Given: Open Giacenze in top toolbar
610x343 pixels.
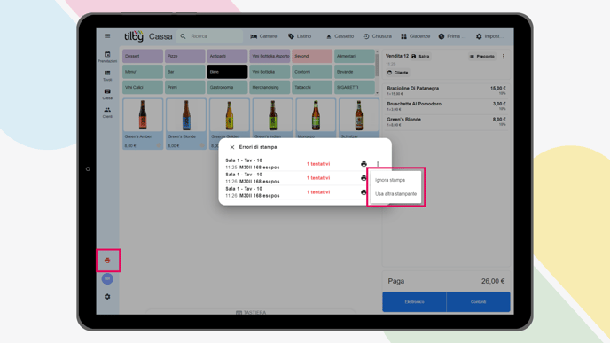Looking at the screenshot, I should (416, 36).
